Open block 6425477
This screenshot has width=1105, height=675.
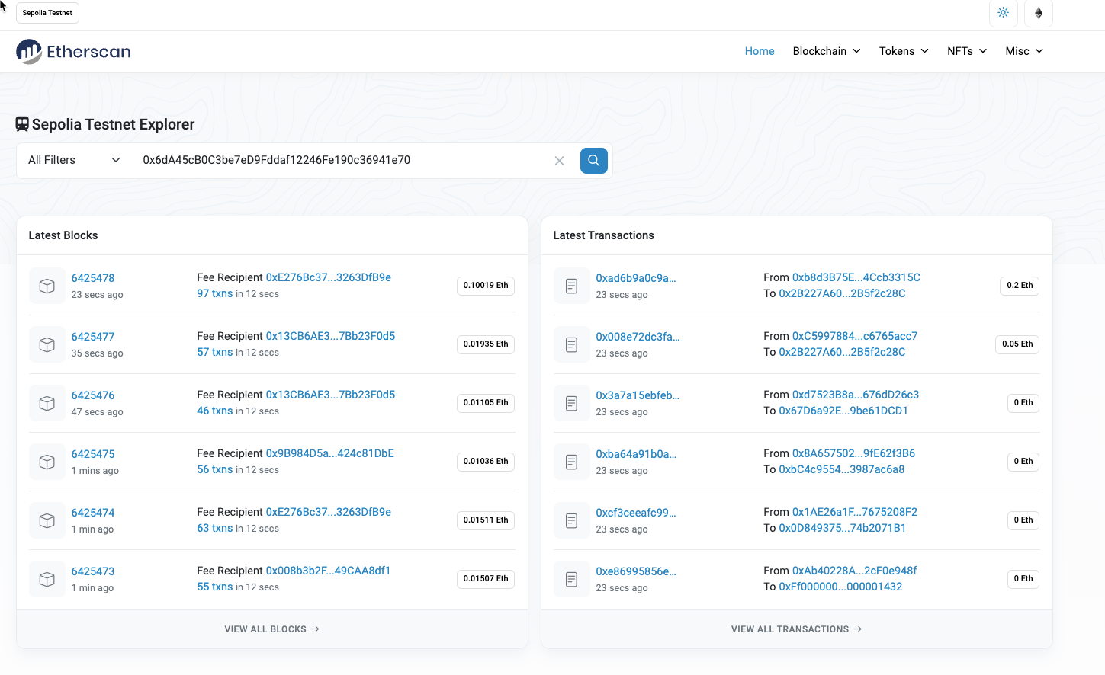[93, 337]
